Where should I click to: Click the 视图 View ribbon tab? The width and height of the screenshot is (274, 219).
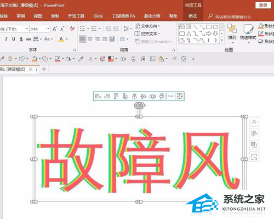38,16
